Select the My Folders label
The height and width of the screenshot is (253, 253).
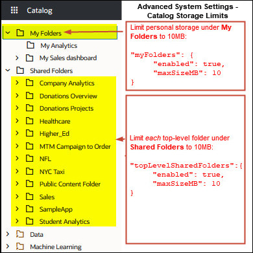click(45, 33)
